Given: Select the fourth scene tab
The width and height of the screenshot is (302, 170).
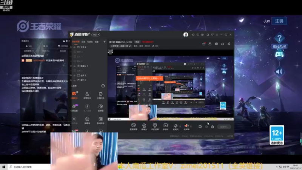Looking at the screenshot, I should coord(97,42).
